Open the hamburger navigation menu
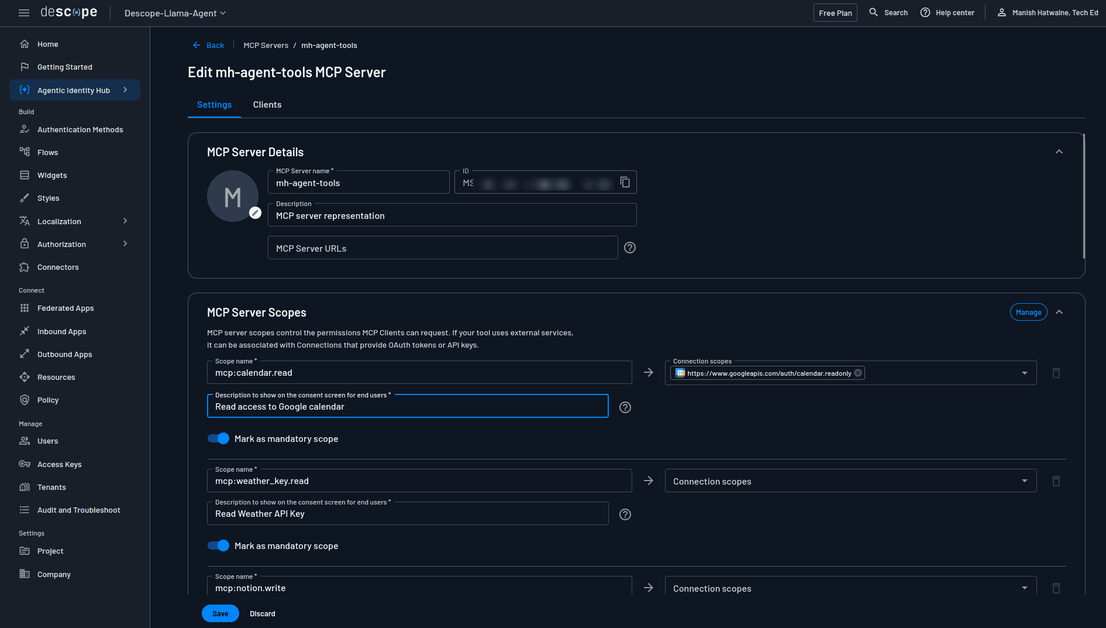Image resolution: width=1106 pixels, height=628 pixels. [24, 13]
